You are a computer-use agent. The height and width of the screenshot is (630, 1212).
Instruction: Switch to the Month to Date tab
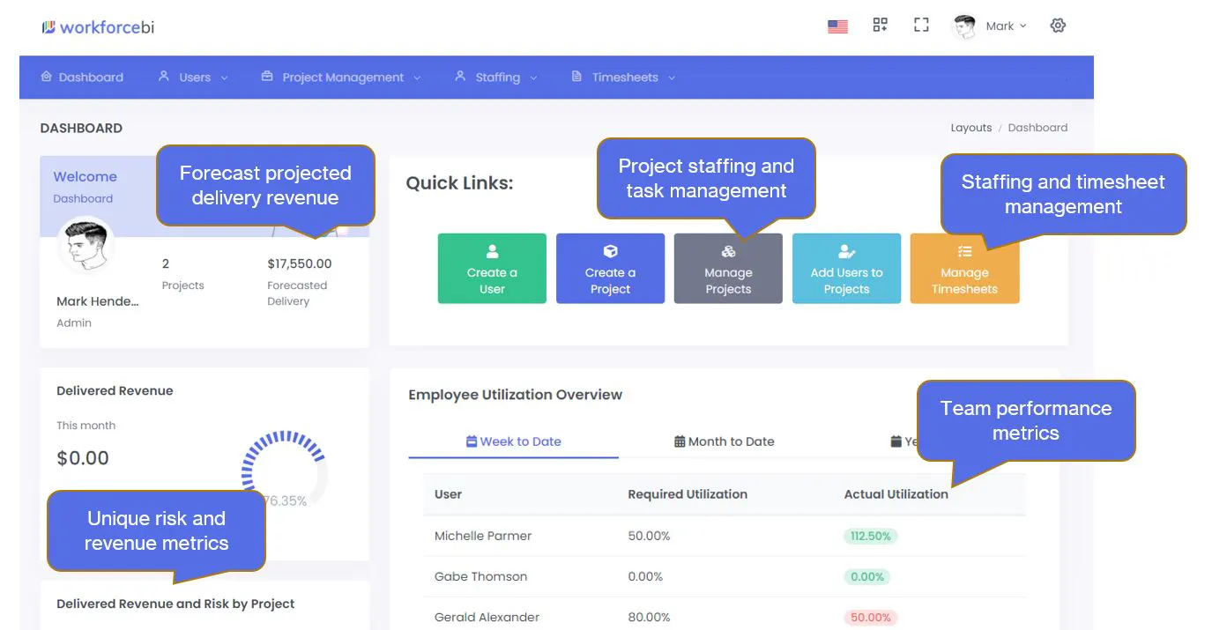(724, 441)
